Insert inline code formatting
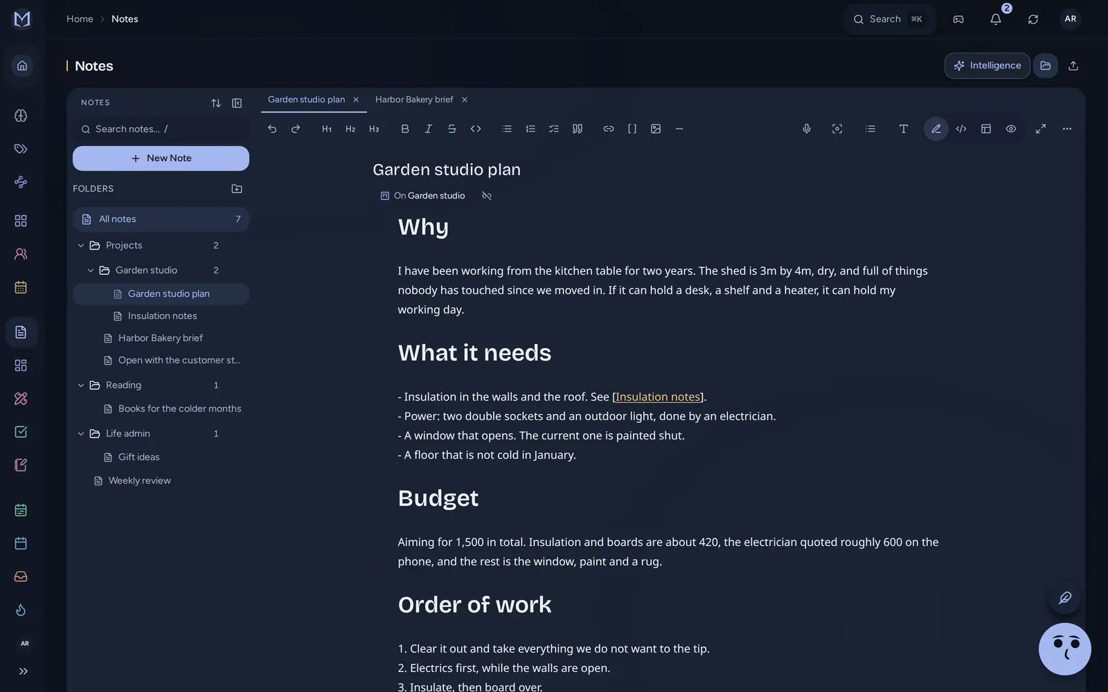The image size is (1108, 692). coord(476,129)
